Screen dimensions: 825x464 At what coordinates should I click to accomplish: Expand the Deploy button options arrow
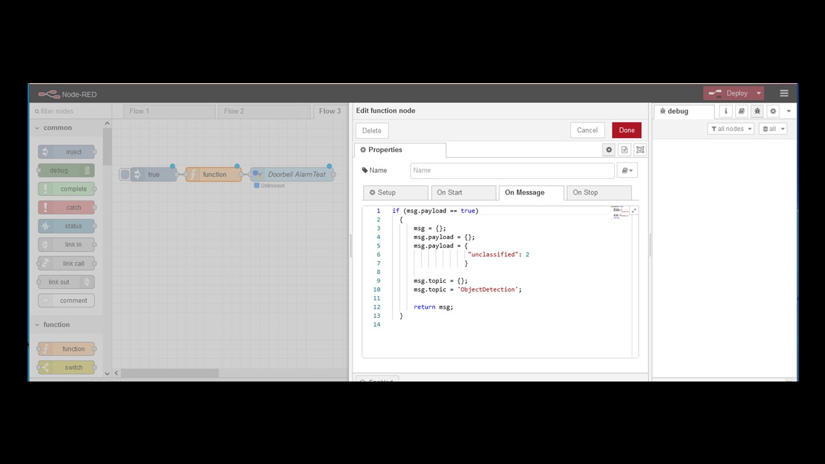pyautogui.click(x=758, y=93)
